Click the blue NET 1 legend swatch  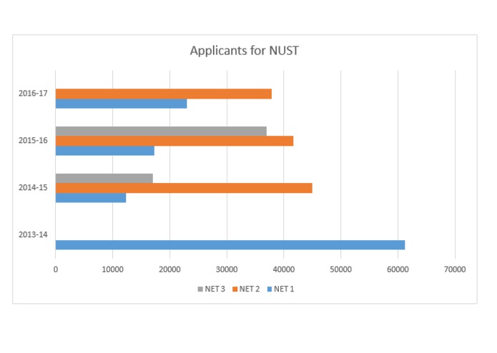[x=270, y=289]
